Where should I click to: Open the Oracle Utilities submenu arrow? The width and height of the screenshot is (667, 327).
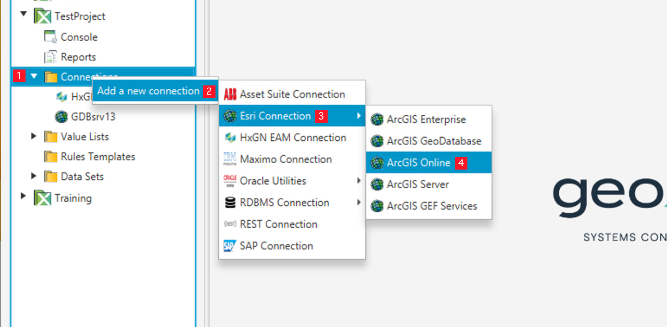coord(359,180)
